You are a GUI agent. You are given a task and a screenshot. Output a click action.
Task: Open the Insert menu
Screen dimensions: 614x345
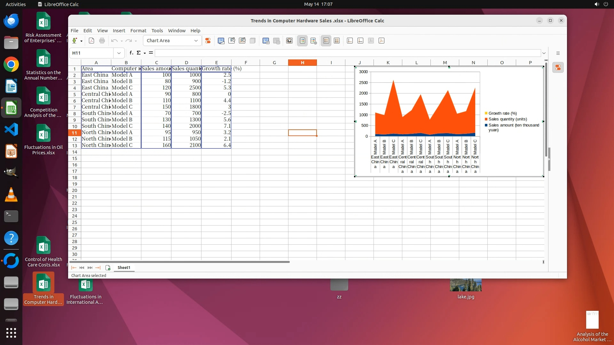click(119, 31)
